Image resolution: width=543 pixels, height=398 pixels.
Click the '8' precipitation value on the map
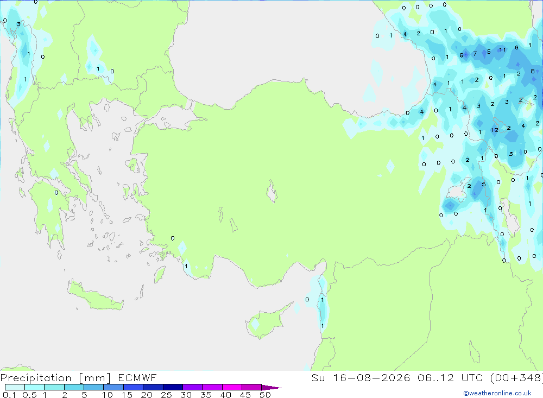tap(533, 71)
